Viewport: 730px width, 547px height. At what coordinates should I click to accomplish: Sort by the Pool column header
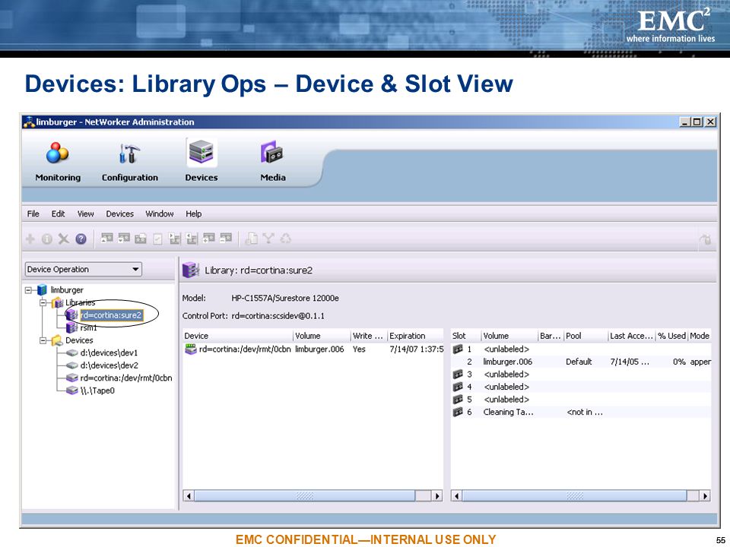(586, 336)
